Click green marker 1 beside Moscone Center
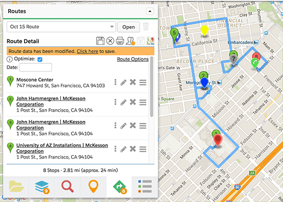Image resolution: width=283 pixels, height=202 pixels. pyautogui.click(x=10, y=81)
